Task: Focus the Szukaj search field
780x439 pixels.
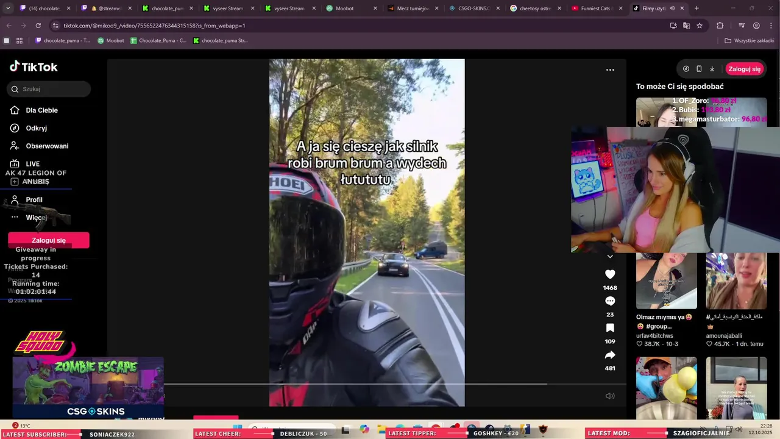Action: [x=49, y=89]
